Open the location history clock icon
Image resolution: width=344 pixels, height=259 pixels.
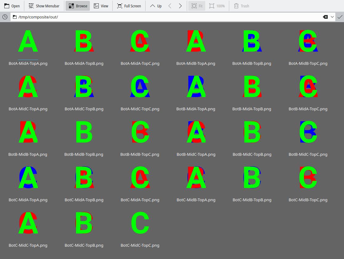pos(5,17)
